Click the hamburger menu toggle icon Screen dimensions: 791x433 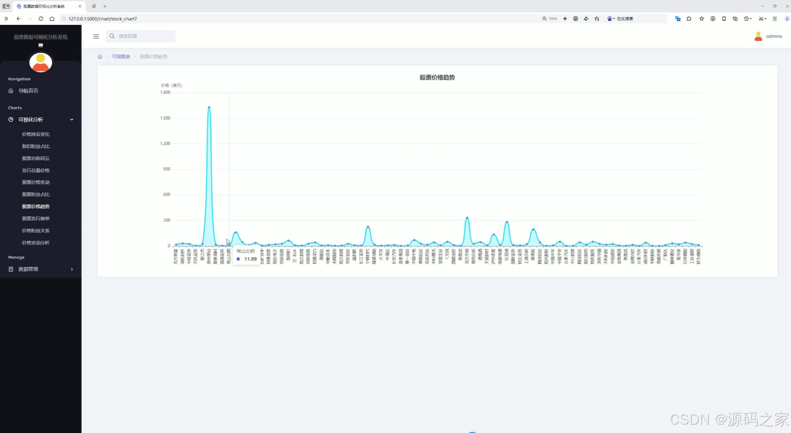point(96,36)
